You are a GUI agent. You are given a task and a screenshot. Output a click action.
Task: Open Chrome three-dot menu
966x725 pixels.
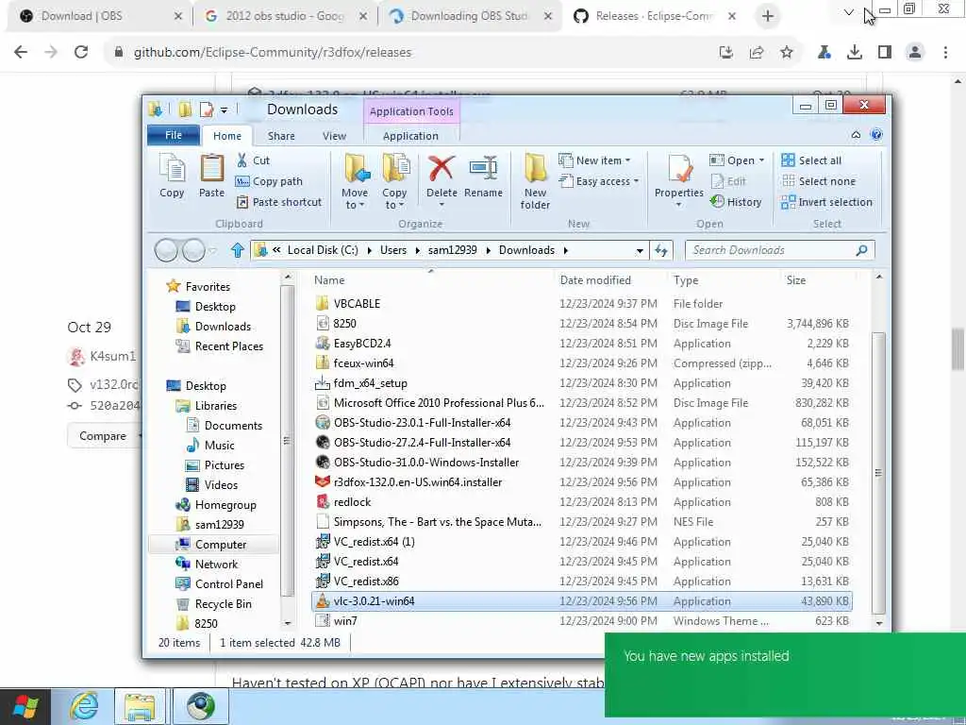[945, 53]
